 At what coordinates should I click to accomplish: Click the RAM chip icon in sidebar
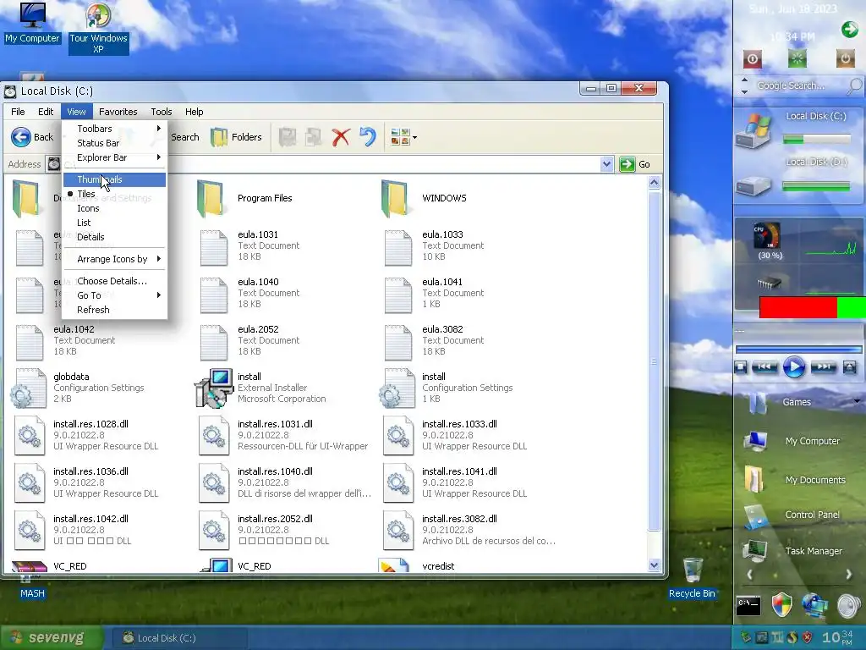coord(769,283)
